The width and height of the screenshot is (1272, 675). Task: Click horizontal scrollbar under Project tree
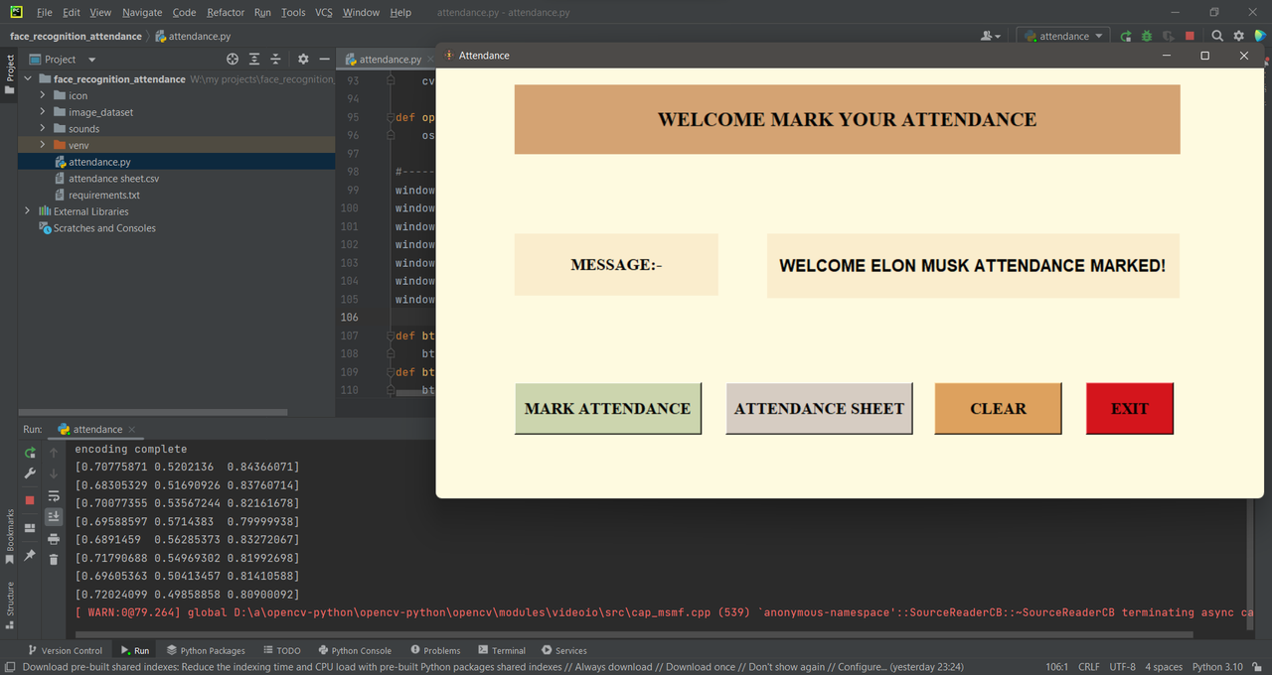pyautogui.click(x=153, y=412)
